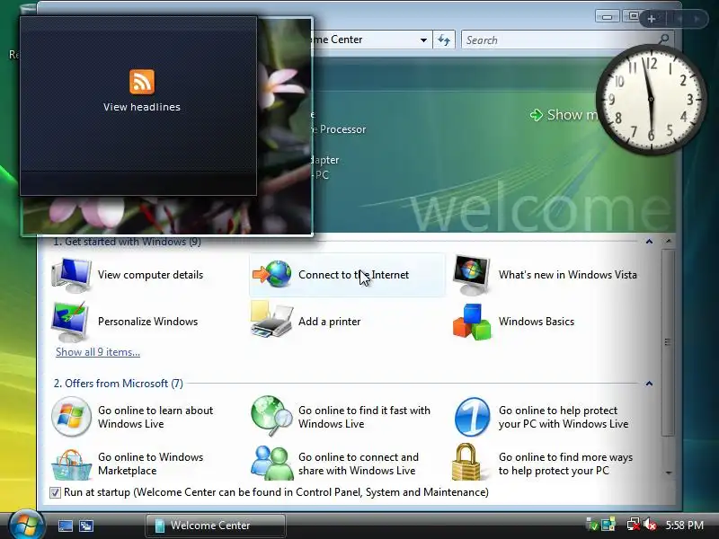Image resolution: width=719 pixels, height=539 pixels.
Task: Click Switch between windows quick launch icon
Action: pyautogui.click(x=86, y=526)
